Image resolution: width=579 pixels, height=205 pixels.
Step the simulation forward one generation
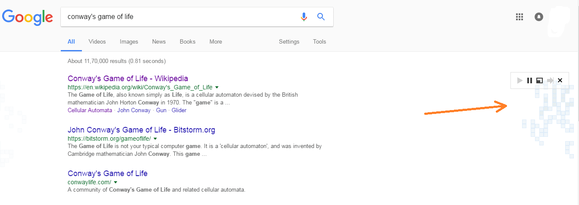point(550,80)
